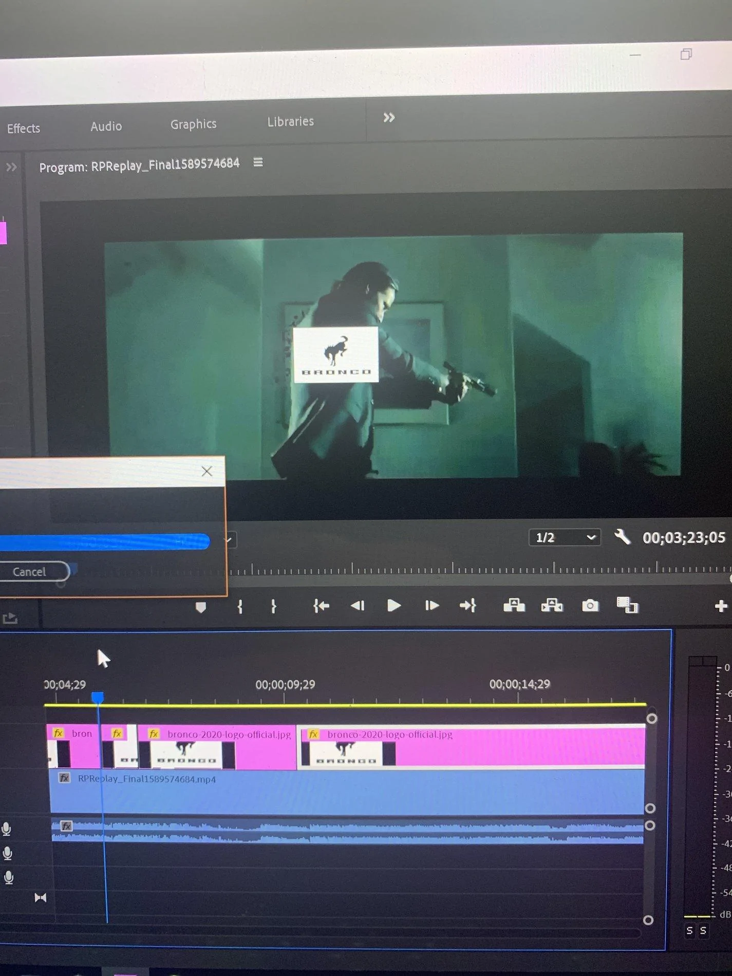Jump to the In point
The width and height of the screenshot is (732, 976).
[x=321, y=607]
